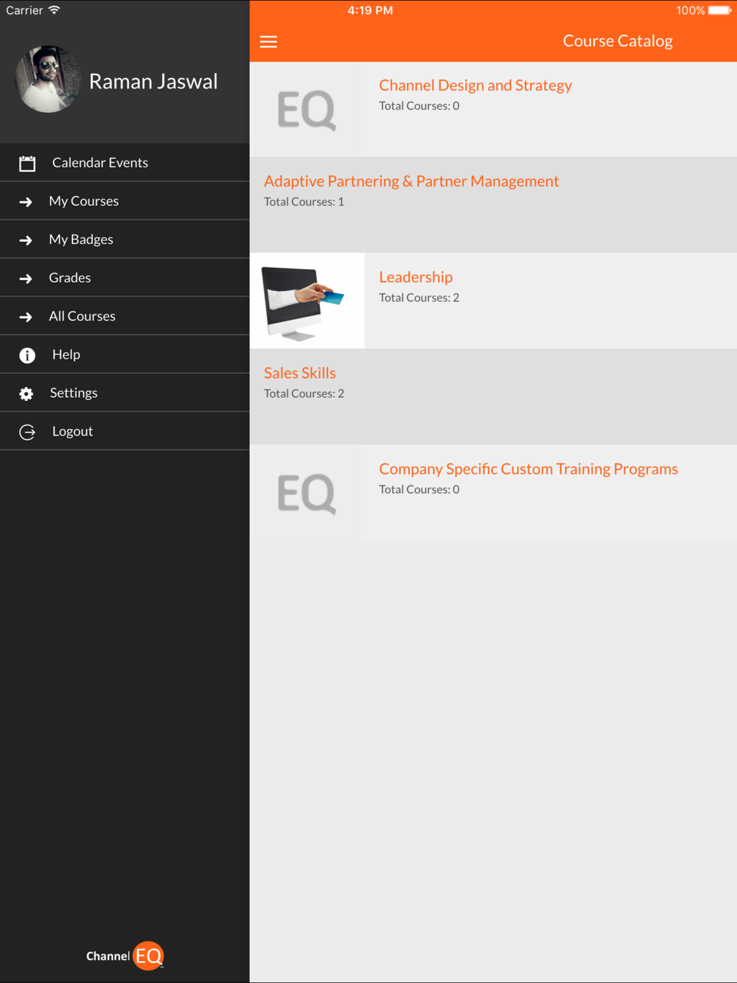Click the battery icon in status bar
737x983 pixels.
tap(720, 10)
